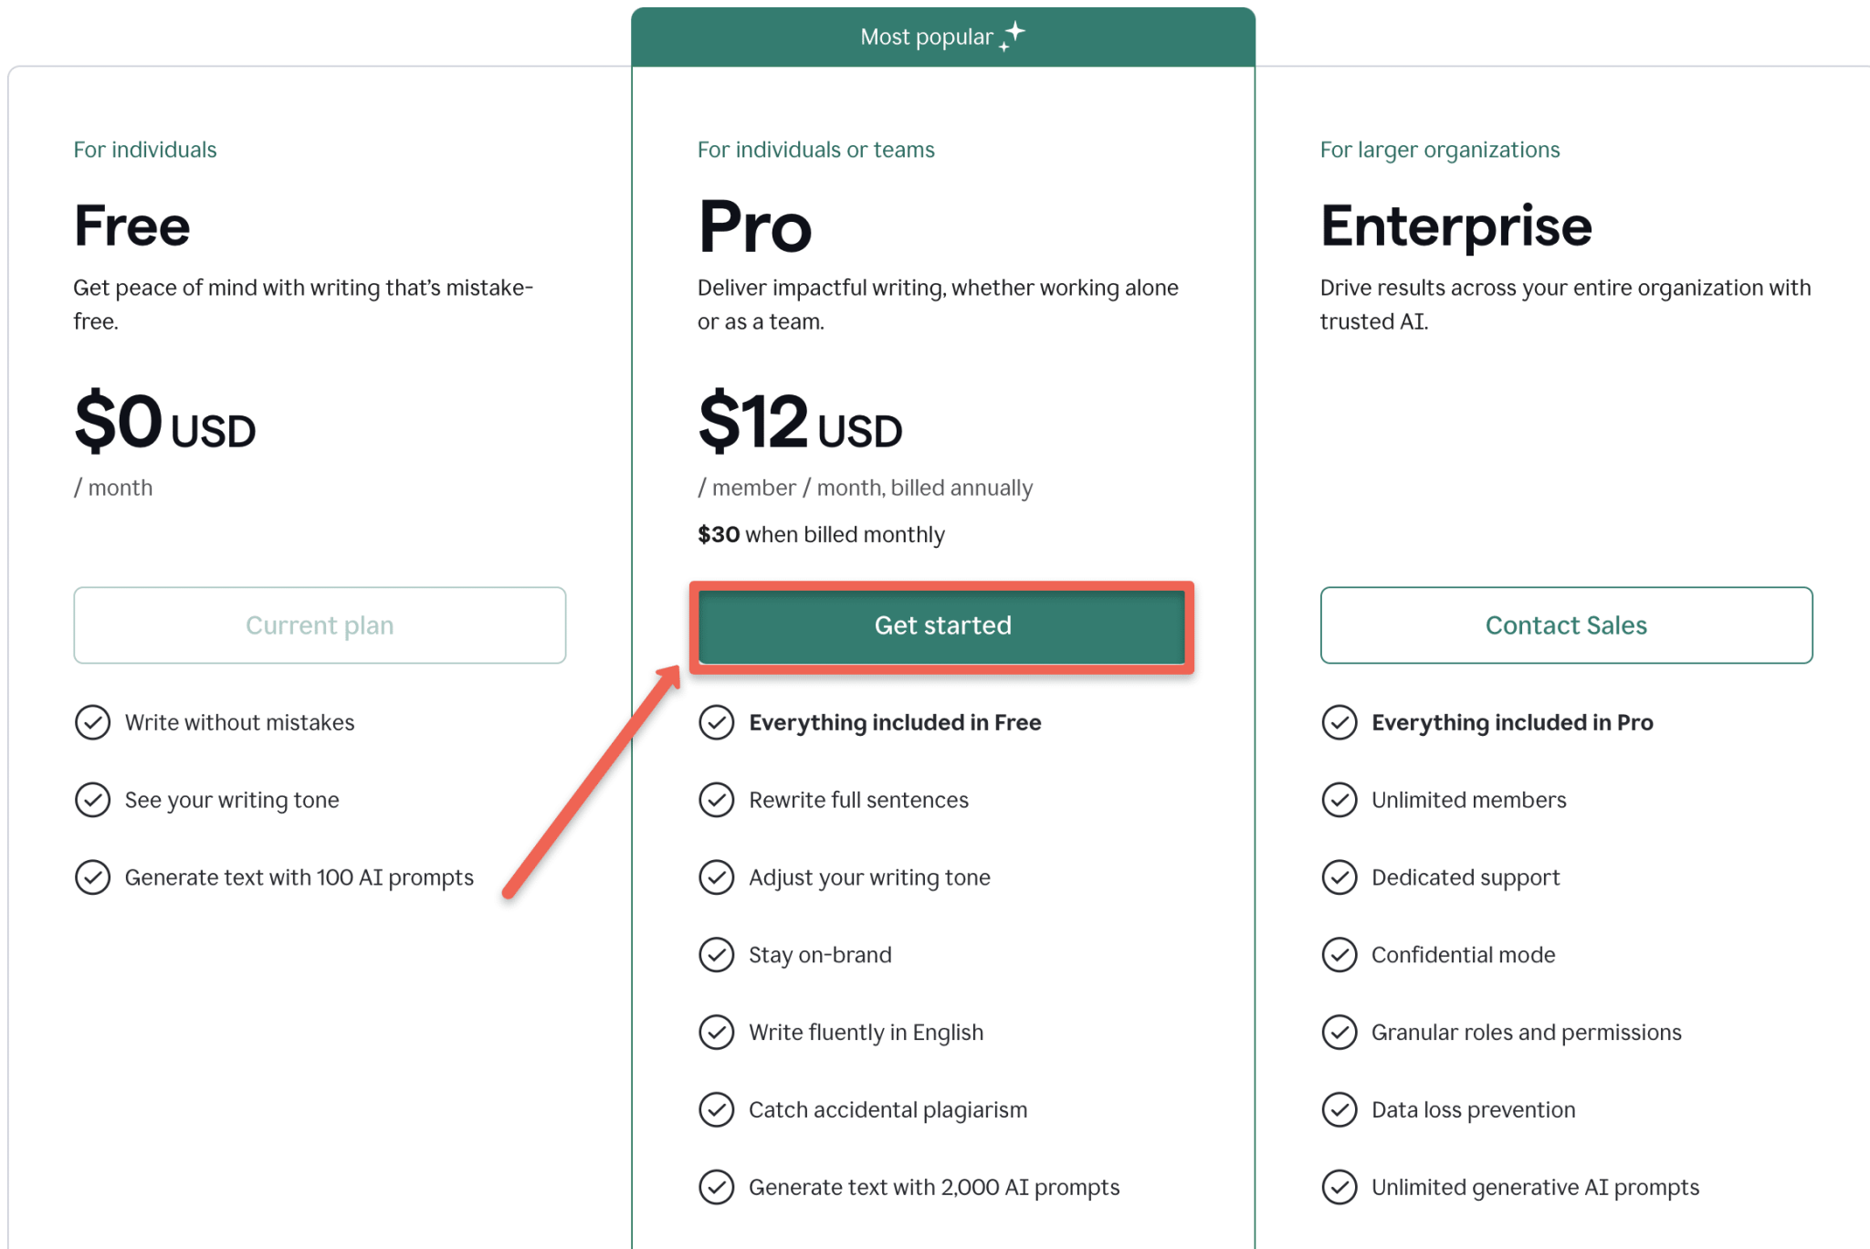Click the For individuals label
The image size is (1870, 1249).
point(144,149)
